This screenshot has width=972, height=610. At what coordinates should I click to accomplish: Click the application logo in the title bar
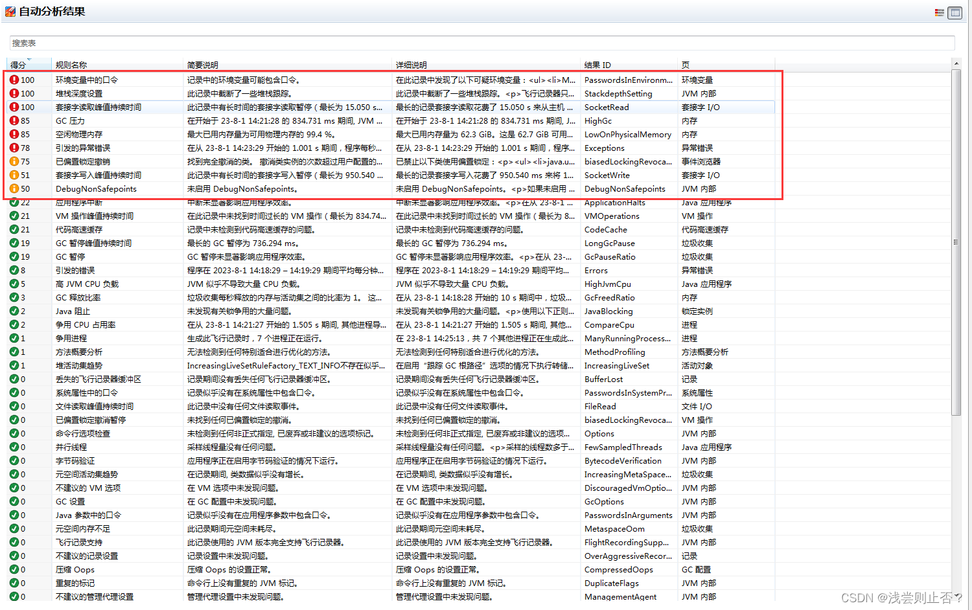click(x=10, y=12)
